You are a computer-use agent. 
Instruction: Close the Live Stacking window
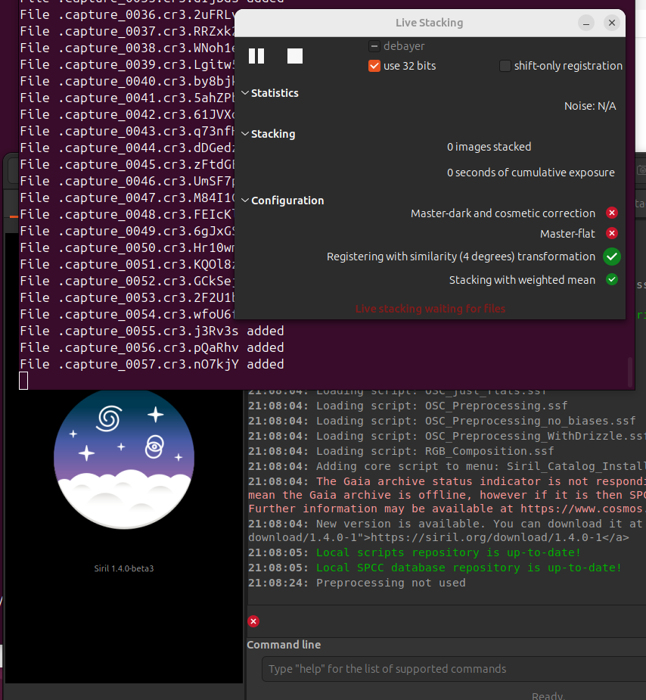611,23
